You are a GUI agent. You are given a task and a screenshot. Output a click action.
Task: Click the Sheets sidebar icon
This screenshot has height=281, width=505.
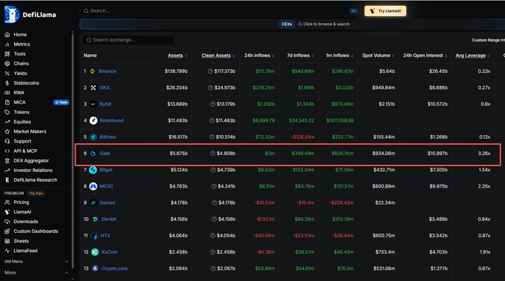click(x=7, y=241)
